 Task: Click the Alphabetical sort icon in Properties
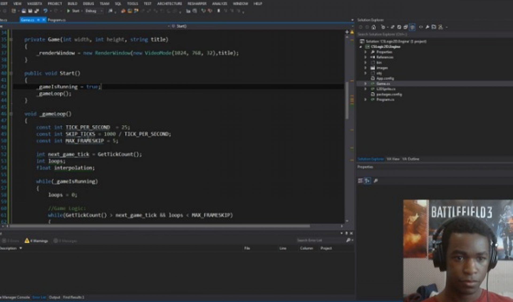click(x=367, y=181)
